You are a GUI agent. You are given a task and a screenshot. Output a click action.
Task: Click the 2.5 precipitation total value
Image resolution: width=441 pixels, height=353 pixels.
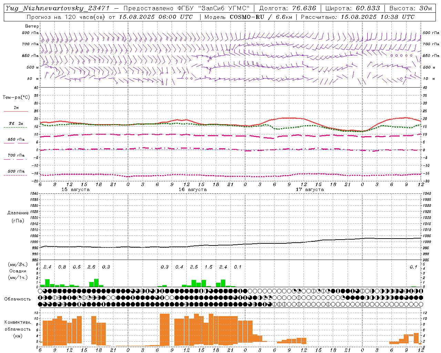tap(194, 267)
